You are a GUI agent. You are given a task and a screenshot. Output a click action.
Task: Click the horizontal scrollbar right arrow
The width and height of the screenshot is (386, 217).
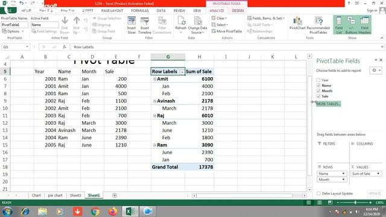point(305,195)
